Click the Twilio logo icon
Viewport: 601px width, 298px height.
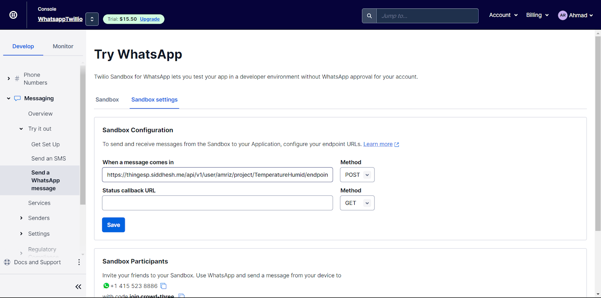click(13, 15)
